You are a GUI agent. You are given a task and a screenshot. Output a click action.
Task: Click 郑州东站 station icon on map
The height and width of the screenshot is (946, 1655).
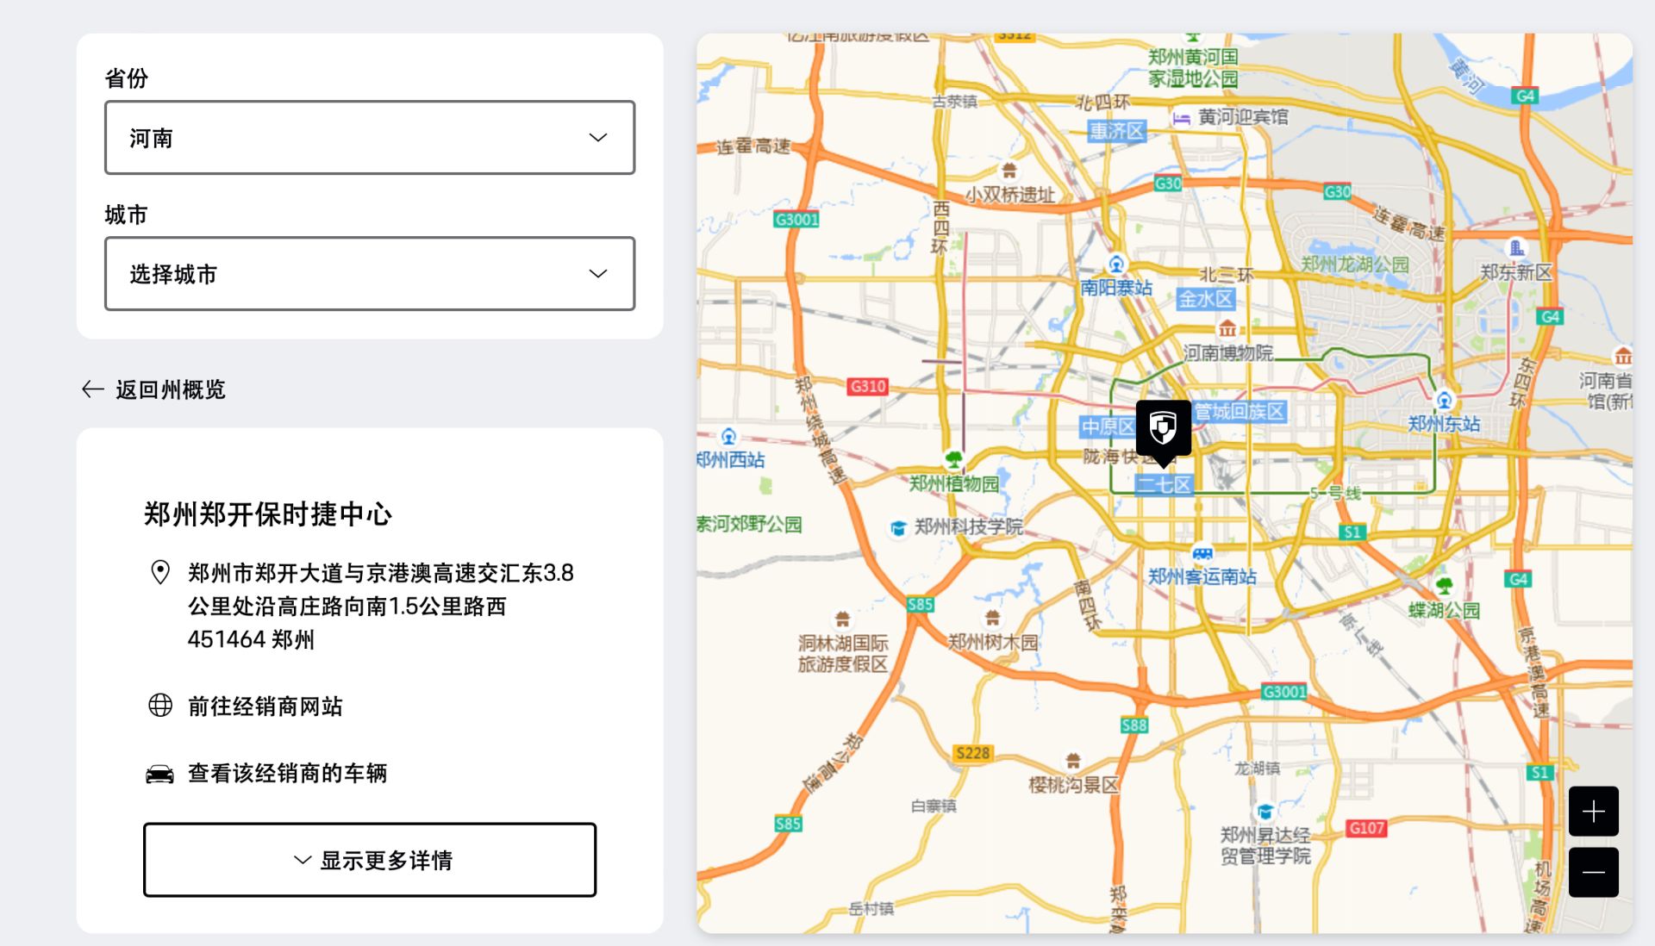(x=1444, y=401)
